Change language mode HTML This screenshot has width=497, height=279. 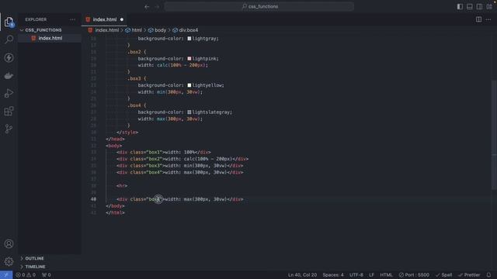[386, 275]
